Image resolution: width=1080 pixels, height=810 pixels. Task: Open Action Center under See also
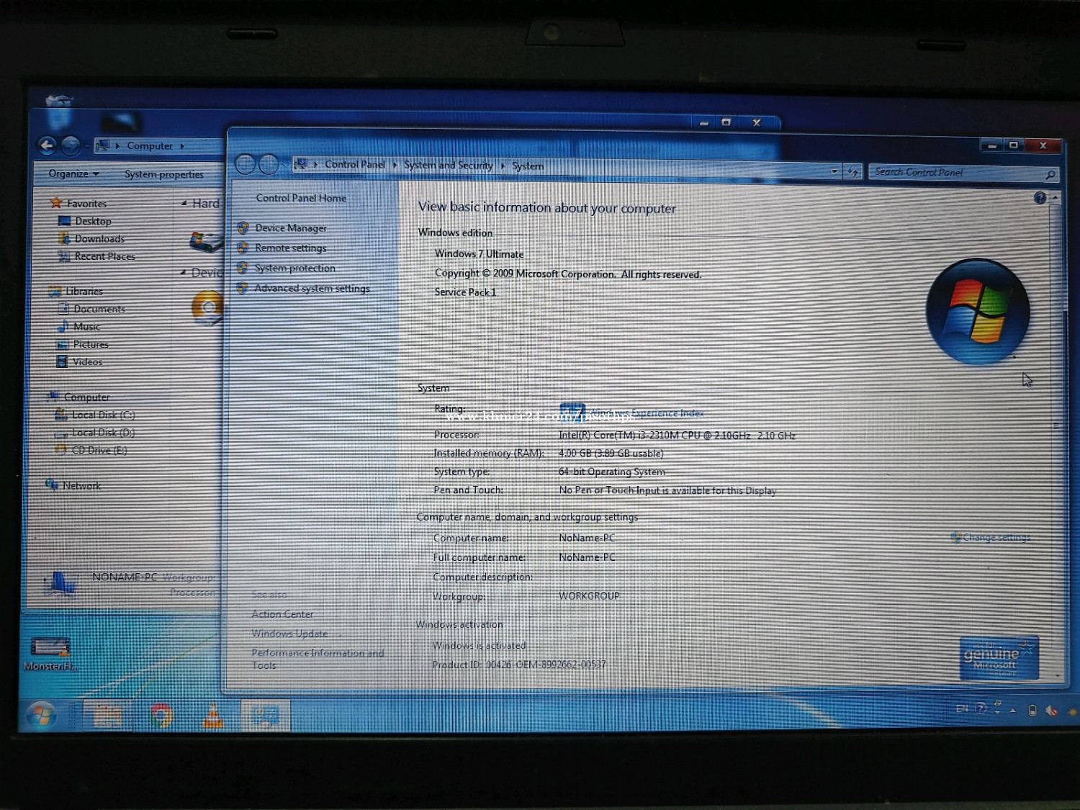[x=282, y=614]
